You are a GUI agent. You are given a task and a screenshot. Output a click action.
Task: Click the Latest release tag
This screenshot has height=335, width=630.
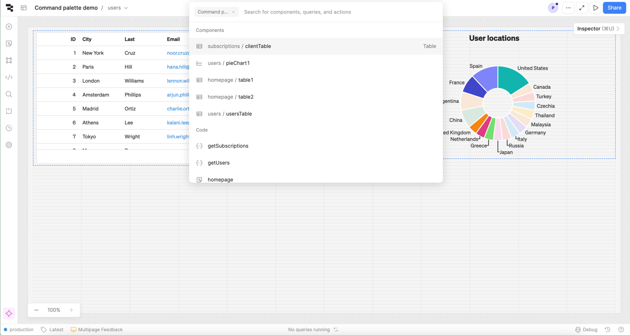point(52,329)
